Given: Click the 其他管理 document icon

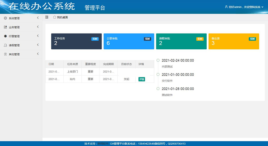Looking at the screenshot, I should click(5, 54).
